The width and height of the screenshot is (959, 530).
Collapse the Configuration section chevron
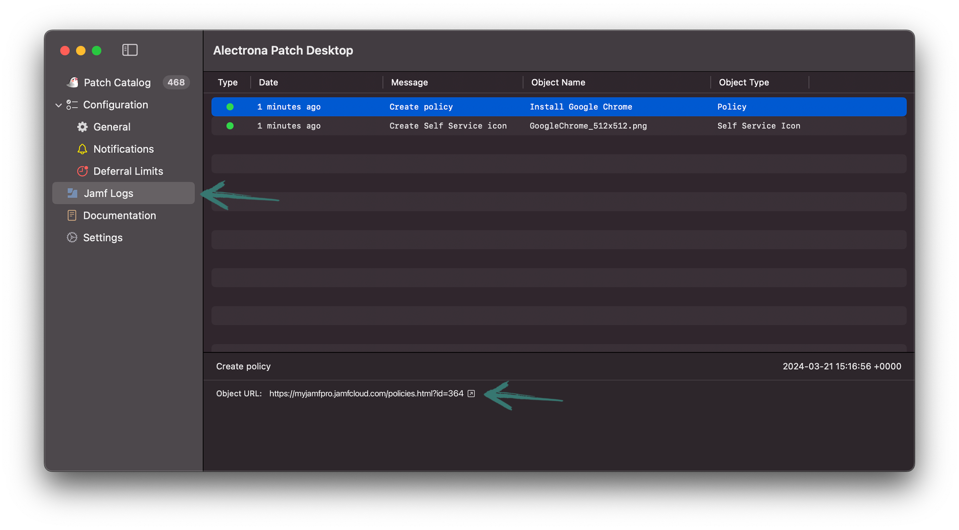(x=58, y=105)
